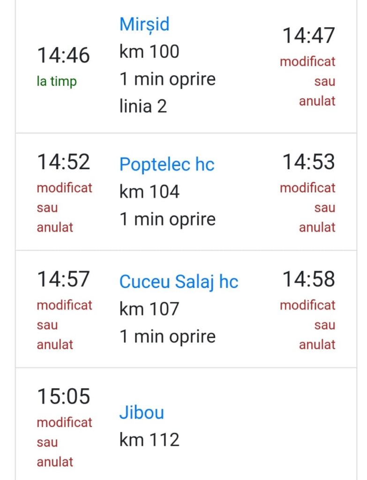This screenshot has width=367, height=480.
Task: Click the "km 100" distance label
Action: [x=149, y=52]
